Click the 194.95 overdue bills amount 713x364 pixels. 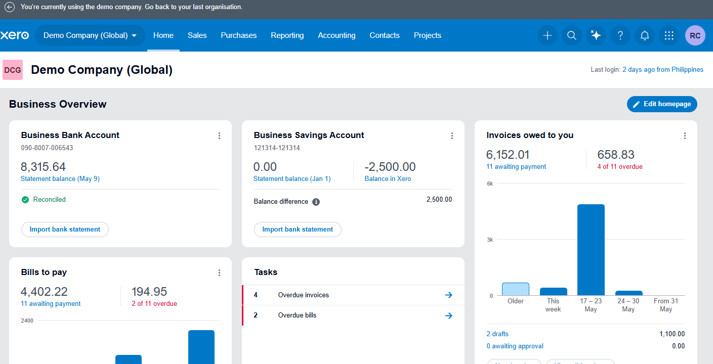coord(149,292)
